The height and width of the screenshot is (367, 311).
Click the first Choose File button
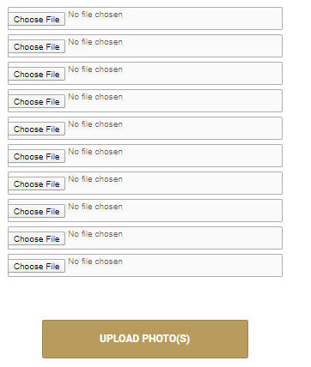(37, 19)
